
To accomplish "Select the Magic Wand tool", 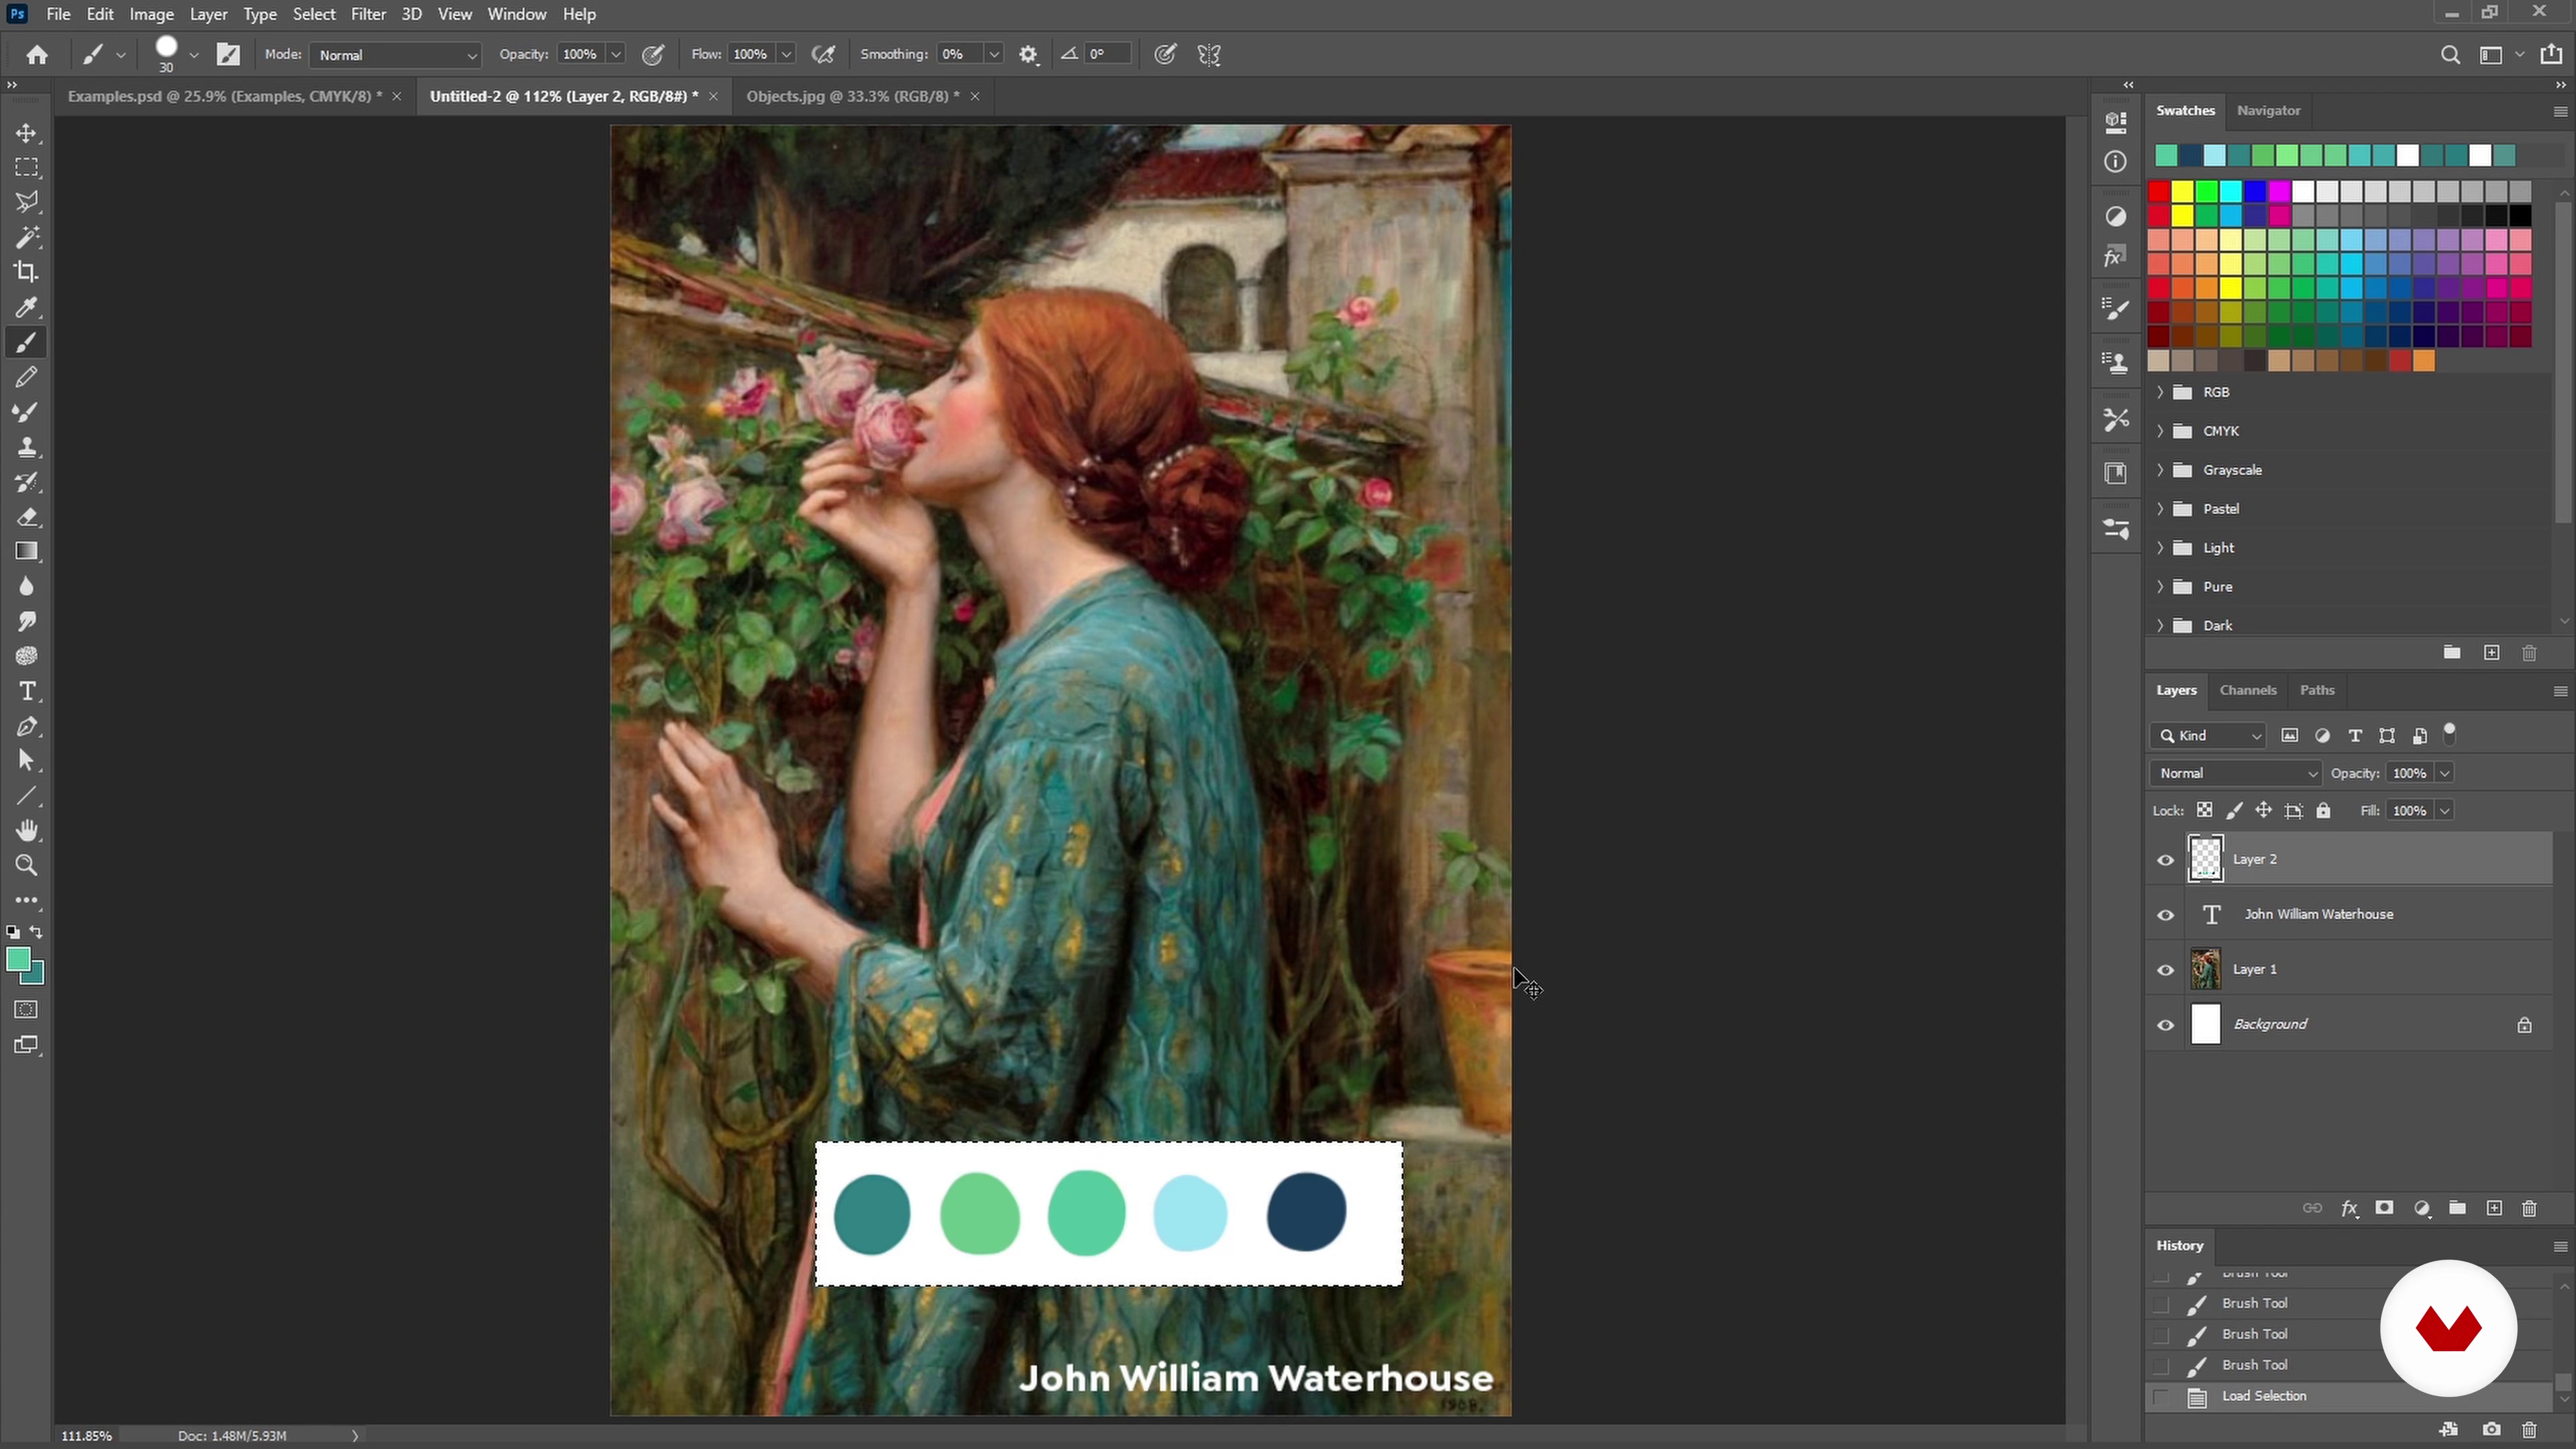I will tap(27, 237).
